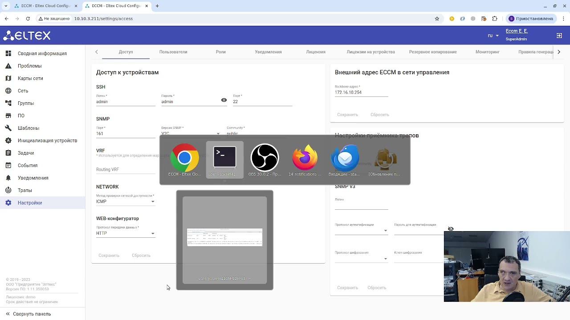Image resolution: width=570 pixels, height=320 pixels.
Task: Toggle SNMP V3 authentication password visibility
Action: (x=451, y=229)
